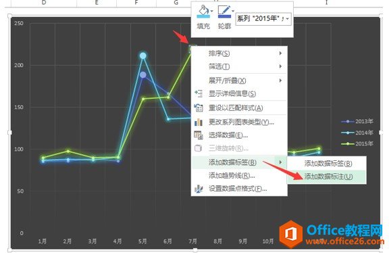Screen dimensions: 389x253
Task: Open the Fill color dropdown arrow
Action: [211, 11]
